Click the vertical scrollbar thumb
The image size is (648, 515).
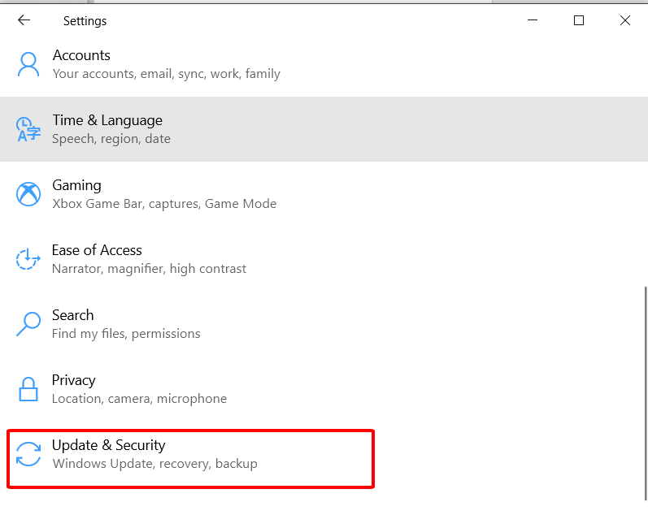[645, 393]
